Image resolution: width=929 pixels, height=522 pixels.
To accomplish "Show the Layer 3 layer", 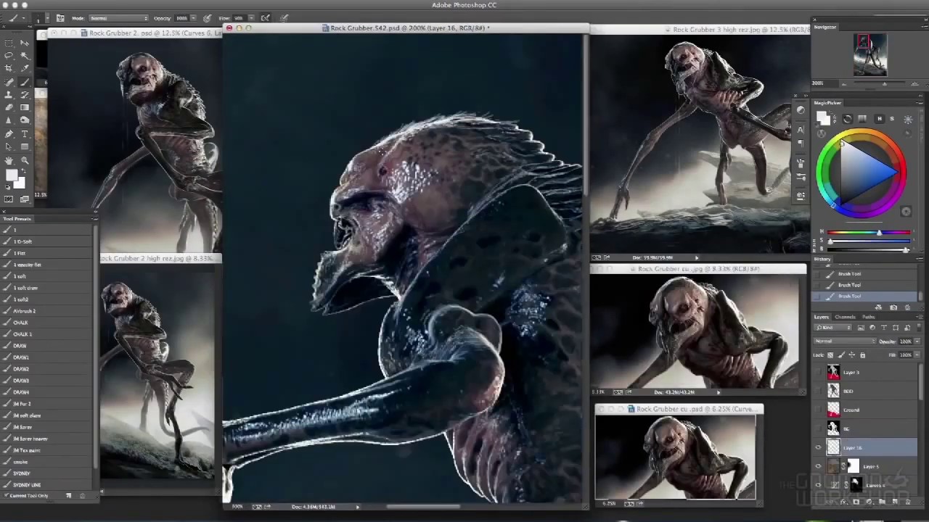I will (x=818, y=372).
